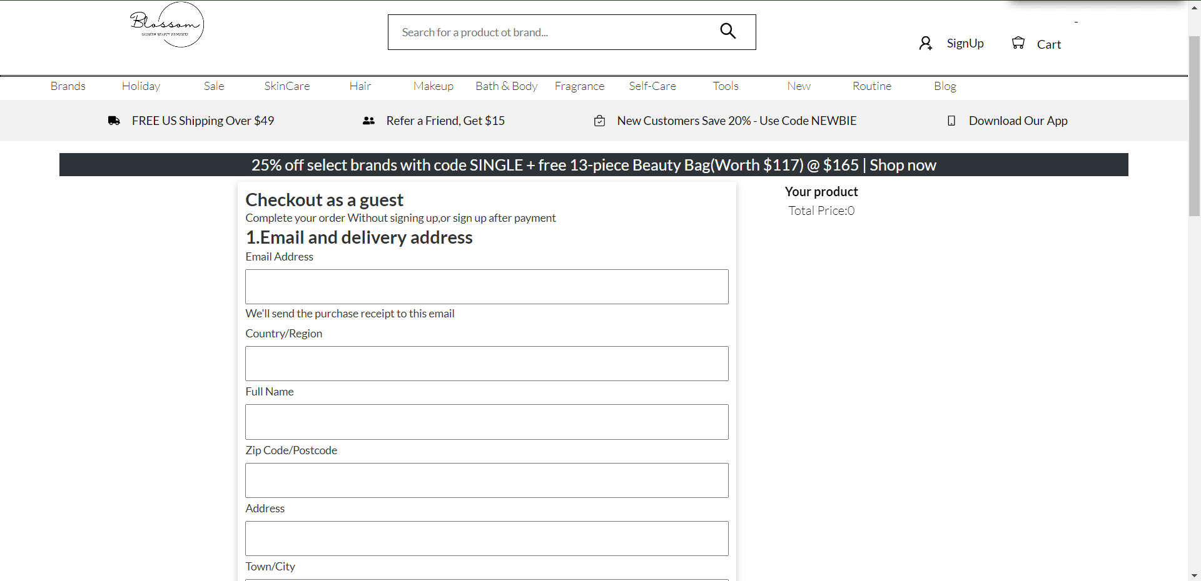Click the mobile phone app icon
Screen dimensions: 1201x581
[x=951, y=121]
